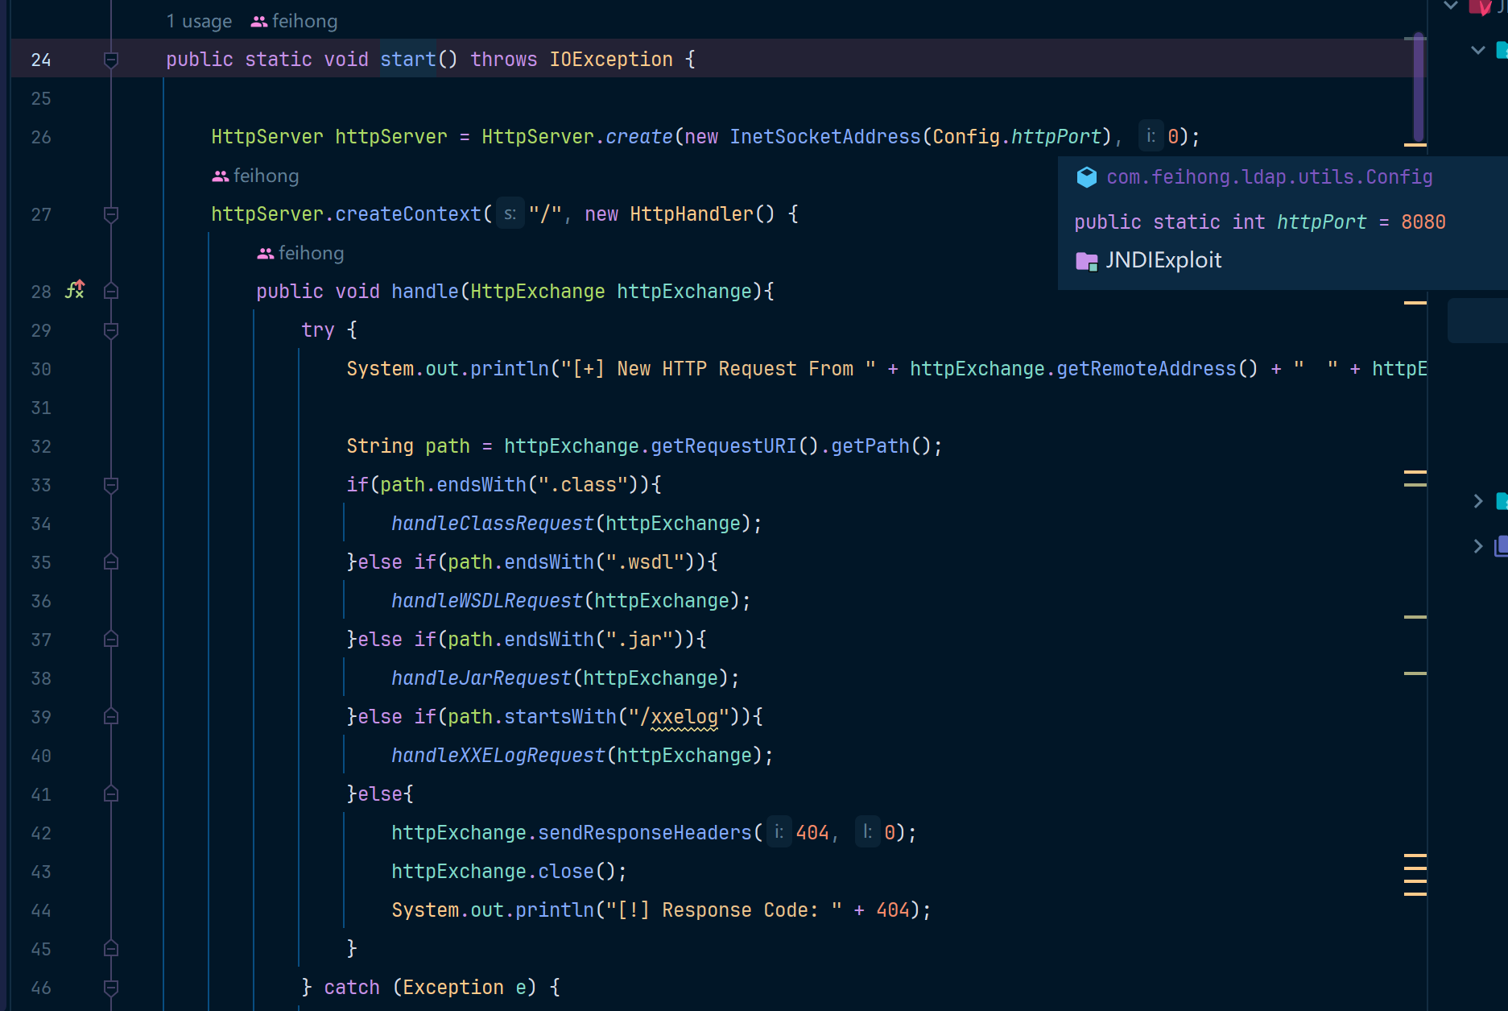The width and height of the screenshot is (1508, 1011).
Task: Click the author people icon above line 28
Action: 266,254
